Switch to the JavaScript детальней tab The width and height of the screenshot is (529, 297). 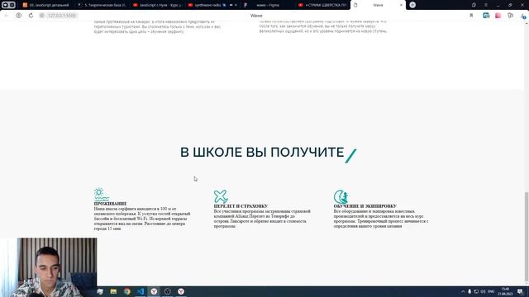pyautogui.click(x=46, y=5)
